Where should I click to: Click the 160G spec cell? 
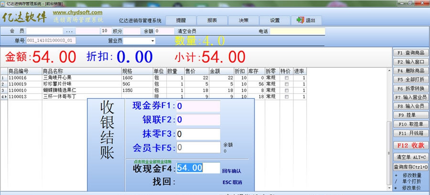tap(137, 78)
